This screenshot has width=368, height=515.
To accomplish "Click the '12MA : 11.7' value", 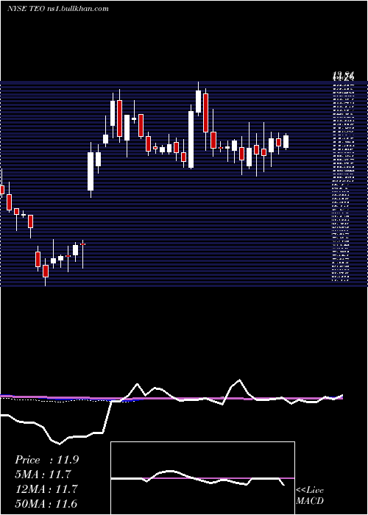I will tap(46, 489).
